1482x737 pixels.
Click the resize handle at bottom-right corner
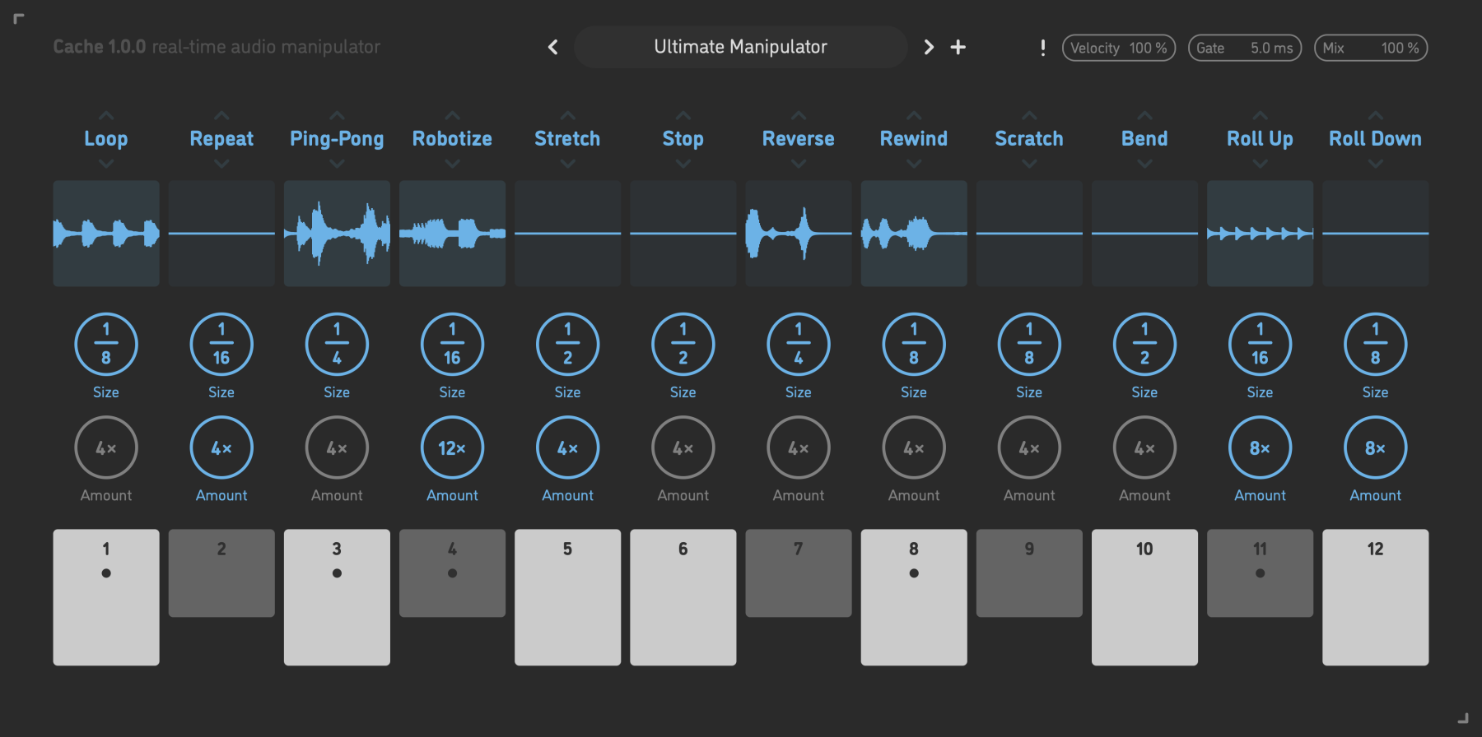tap(1463, 718)
